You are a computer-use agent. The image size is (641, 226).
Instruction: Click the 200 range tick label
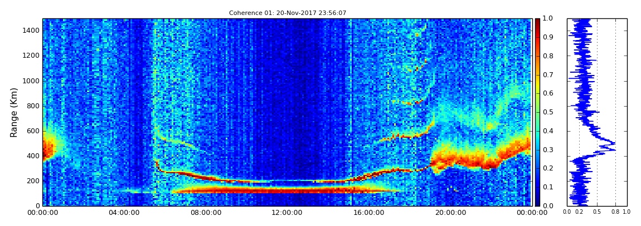click(33, 181)
